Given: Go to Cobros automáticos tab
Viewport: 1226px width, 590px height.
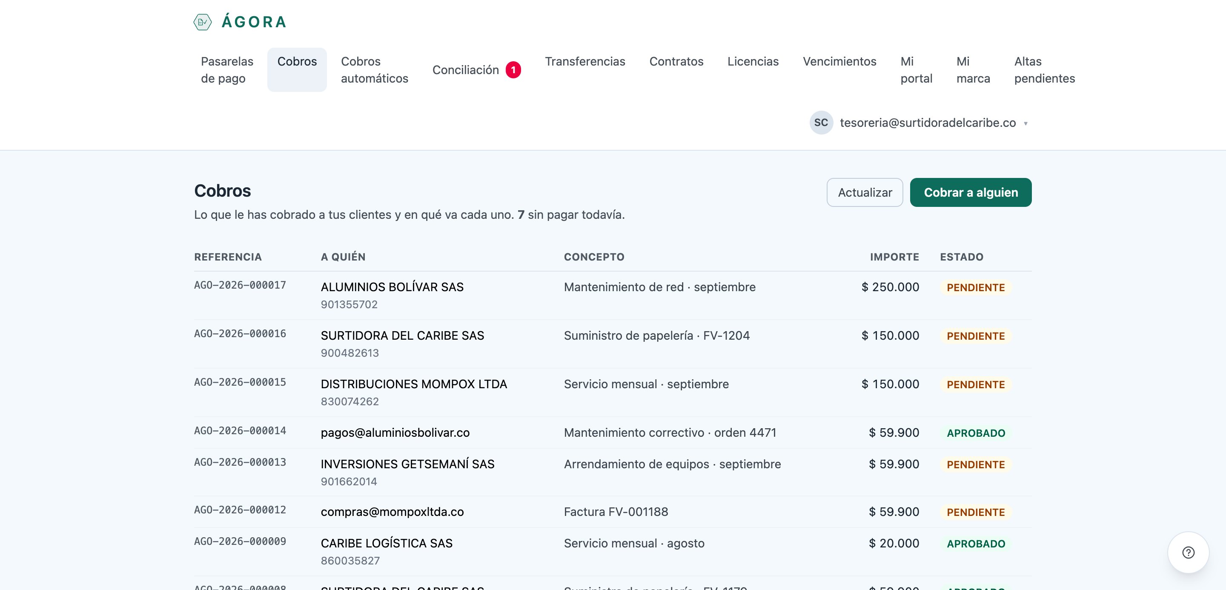Looking at the screenshot, I should pyautogui.click(x=375, y=70).
